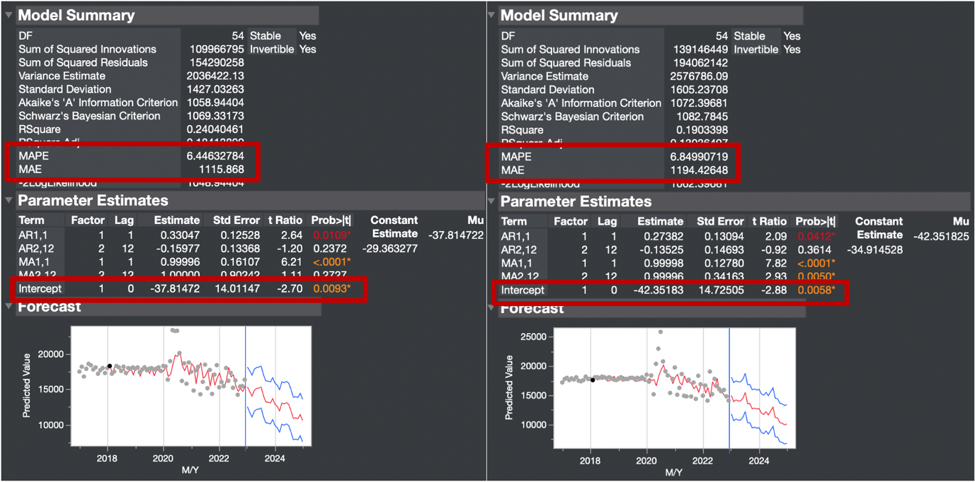The image size is (975, 482).
Task: Click the Stable Yes status in right summary
Action: click(x=791, y=36)
